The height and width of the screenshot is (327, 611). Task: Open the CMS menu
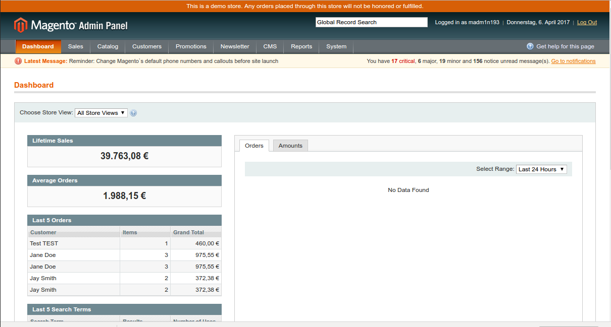point(270,46)
